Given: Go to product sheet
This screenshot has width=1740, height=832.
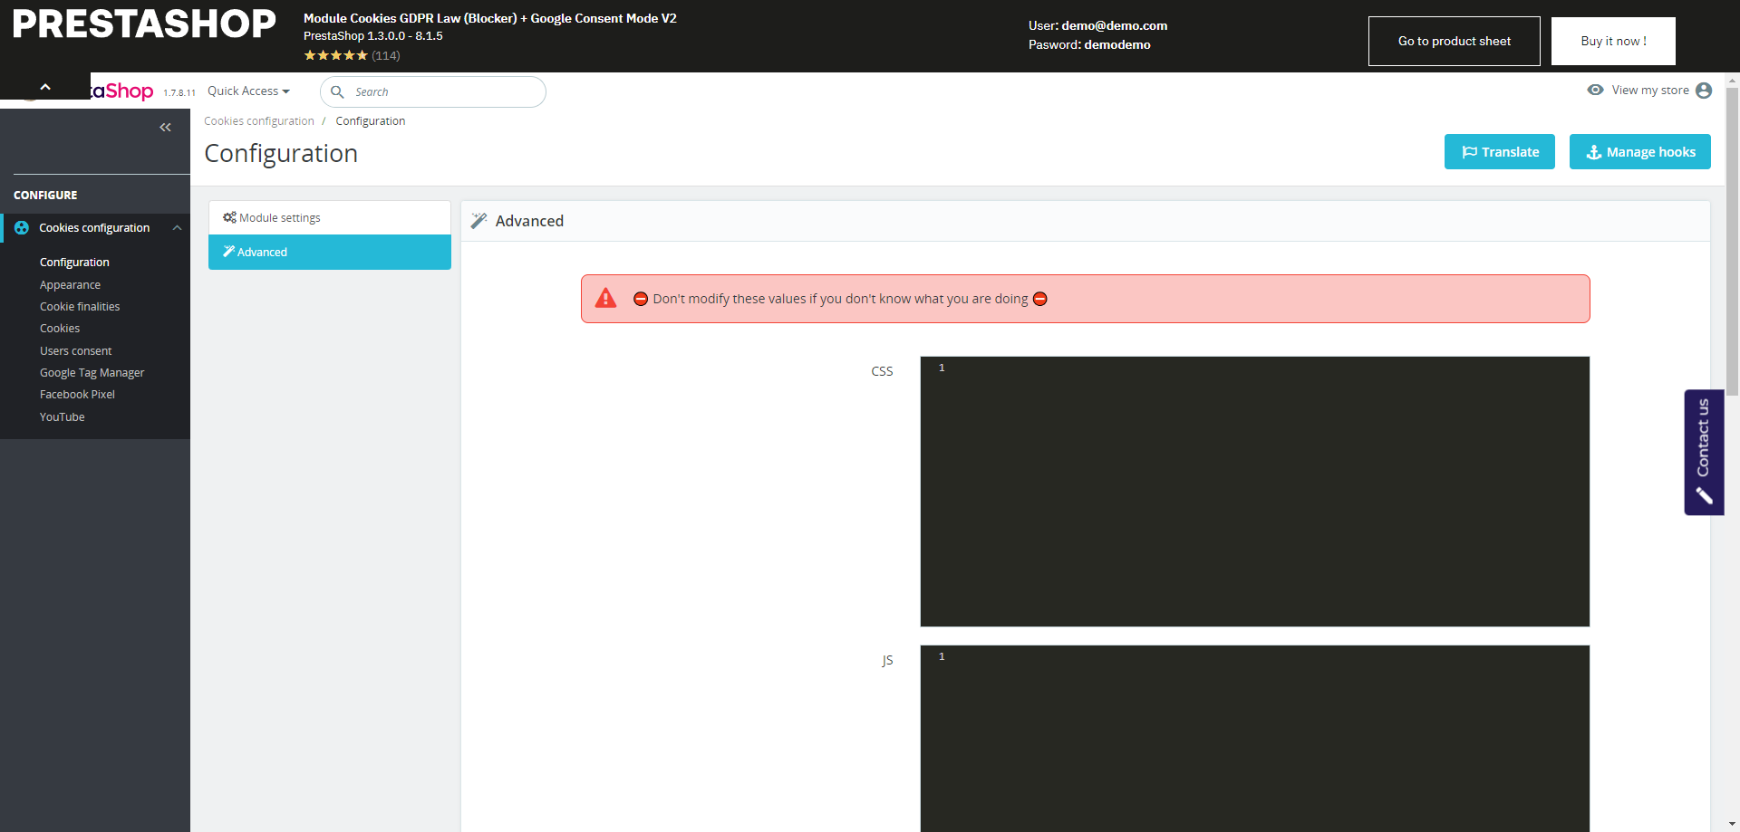Looking at the screenshot, I should point(1455,41).
